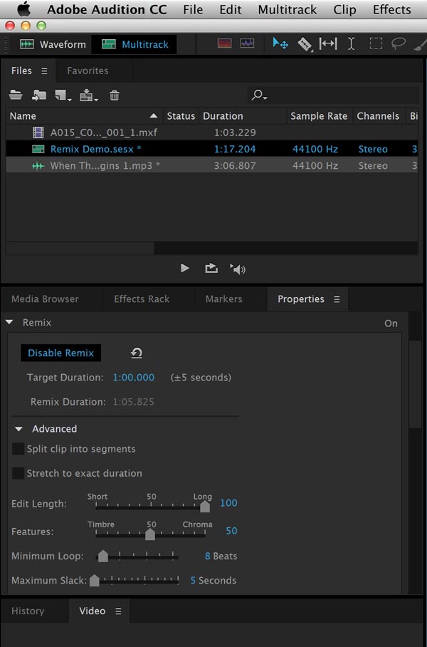This screenshot has width=427, height=647.
Task: Open the Multitrack menu
Action: click(288, 9)
